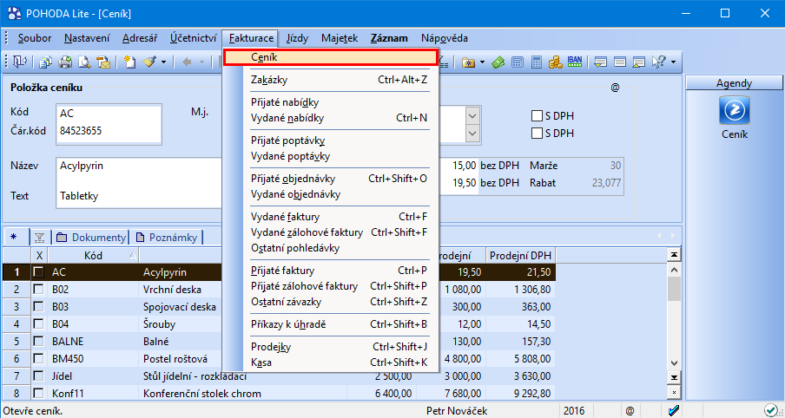Check the box in row Jídel
Image resolution: width=785 pixels, height=418 pixels.
38,376
